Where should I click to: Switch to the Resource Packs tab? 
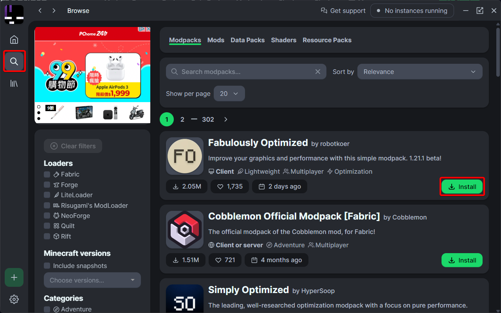(x=327, y=40)
